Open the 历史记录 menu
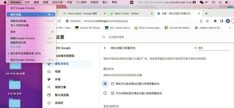 pos(57,2)
